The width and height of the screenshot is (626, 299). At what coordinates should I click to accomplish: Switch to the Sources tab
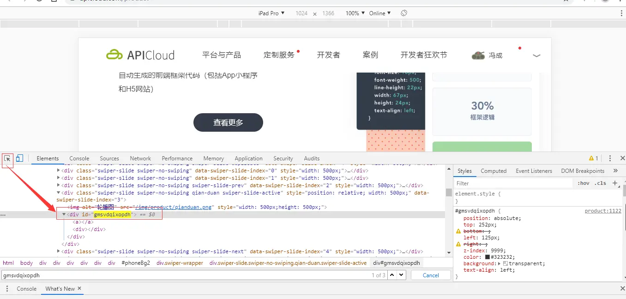point(109,158)
